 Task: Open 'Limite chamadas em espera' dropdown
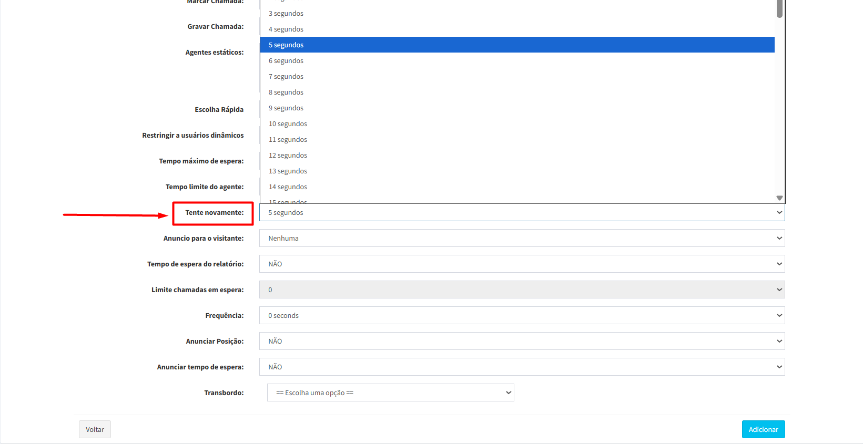(521, 290)
